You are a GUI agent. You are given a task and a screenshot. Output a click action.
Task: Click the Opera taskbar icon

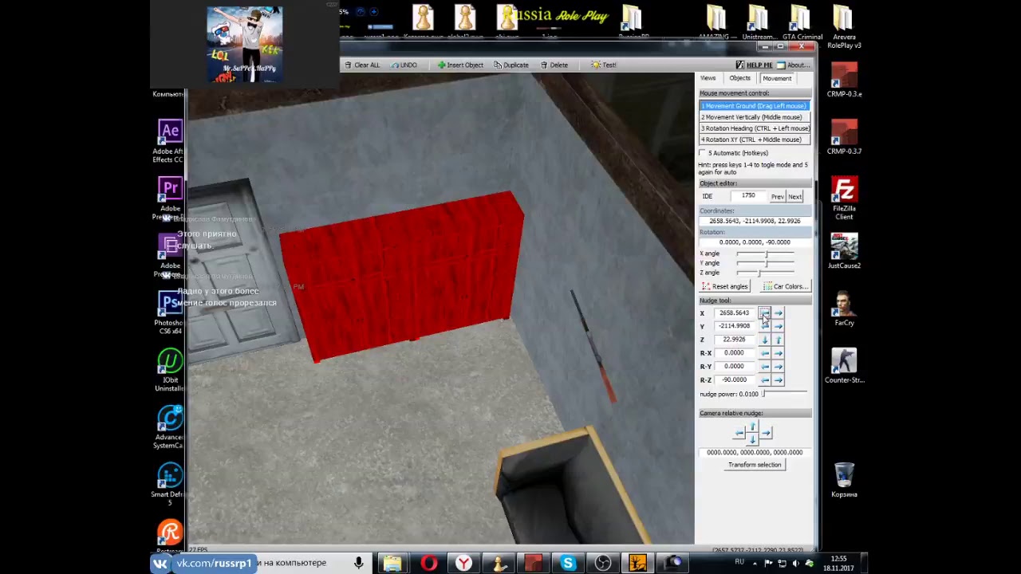tap(429, 564)
